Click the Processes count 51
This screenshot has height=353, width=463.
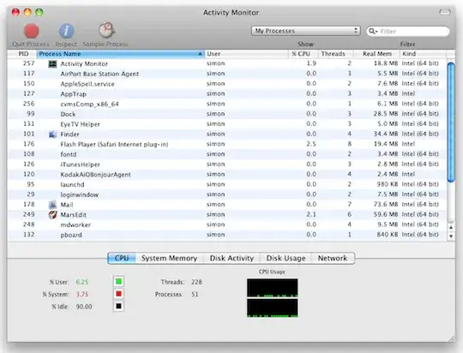(x=195, y=294)
